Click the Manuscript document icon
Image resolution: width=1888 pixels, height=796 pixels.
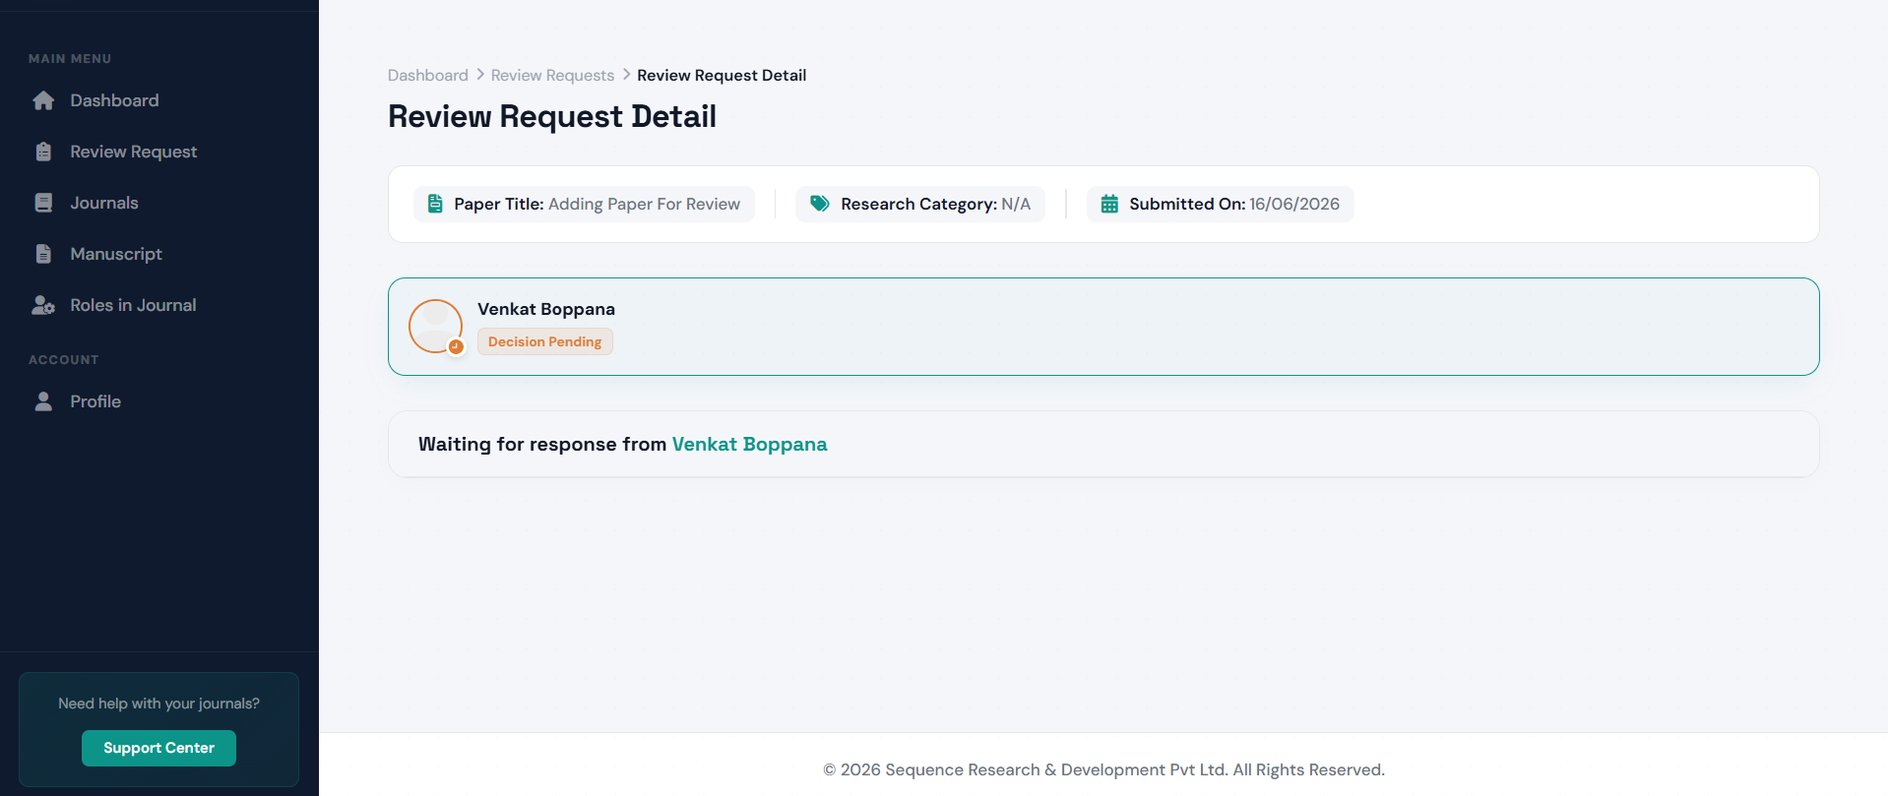coord(43,254)
